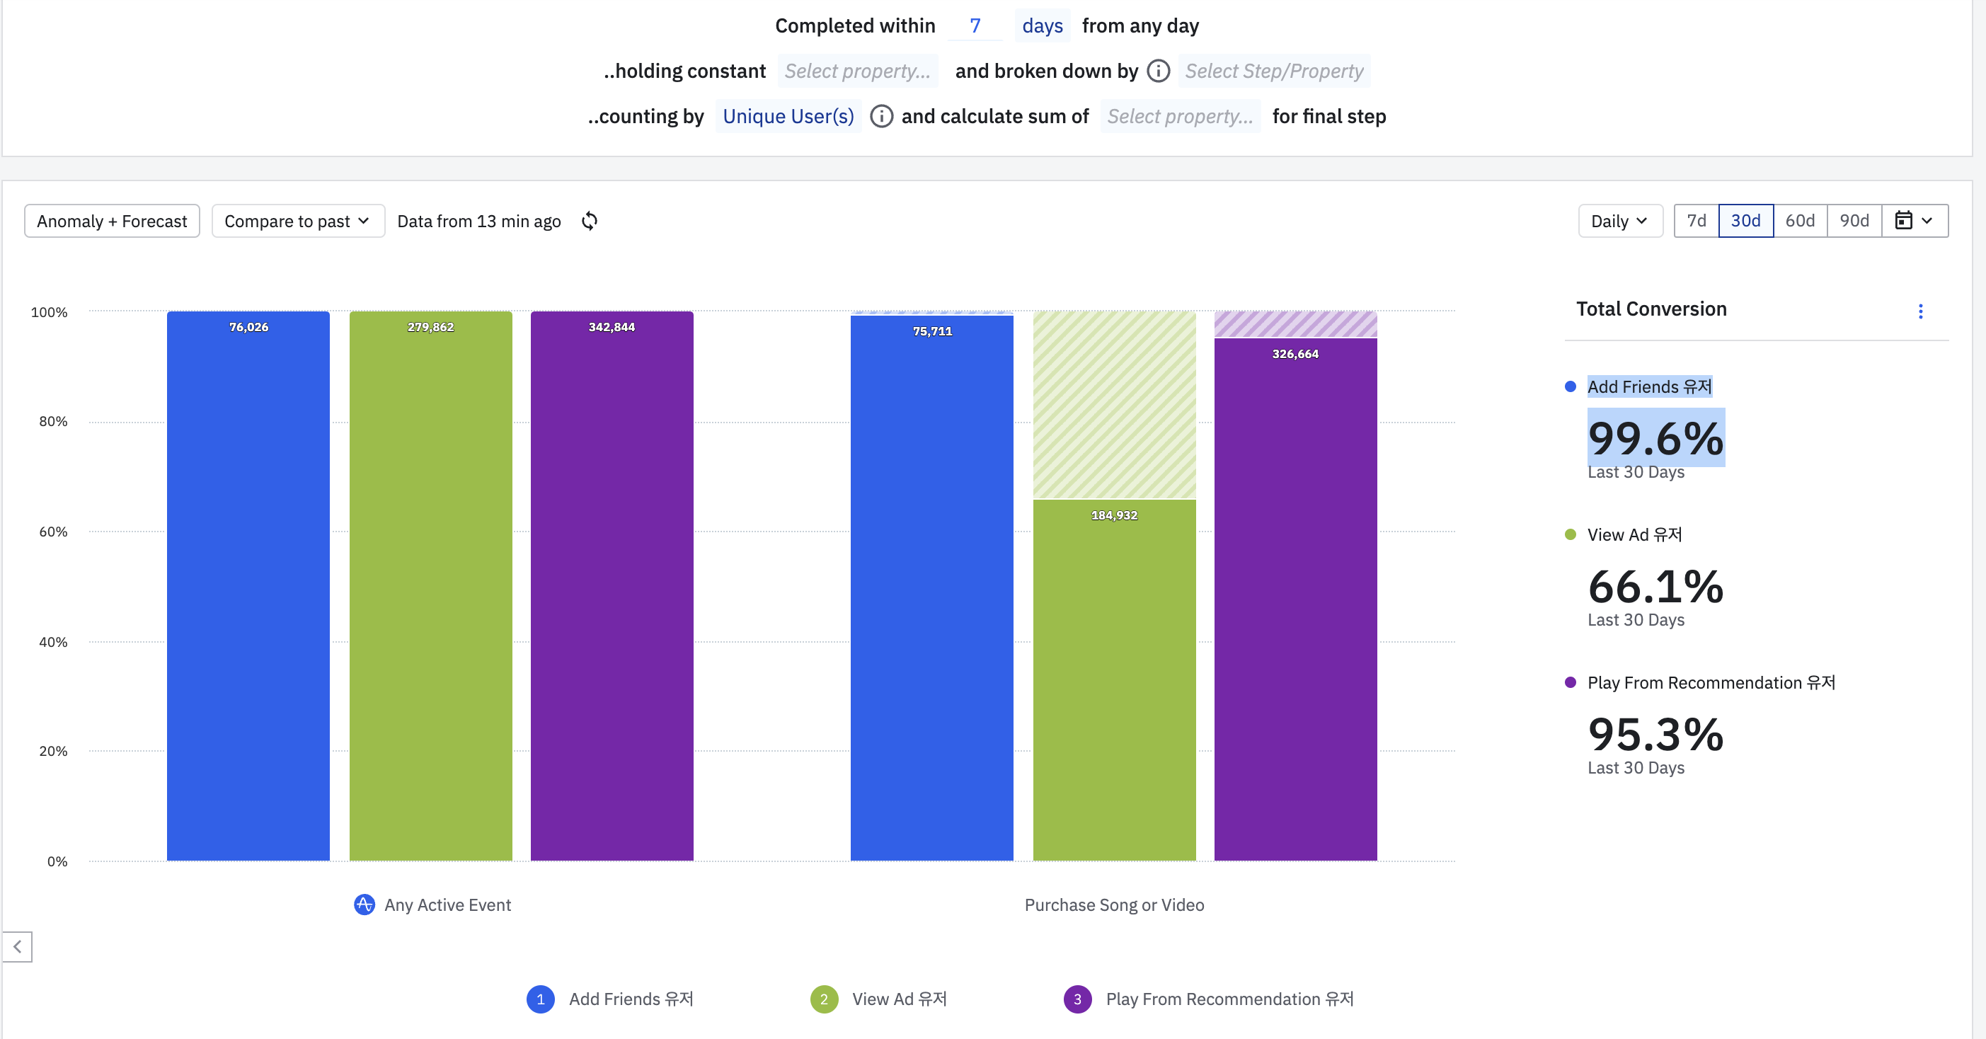The width and height of the screenshot is (1986, 1039).
Task: Select the 7d range tab
Action: point(1696,222)
